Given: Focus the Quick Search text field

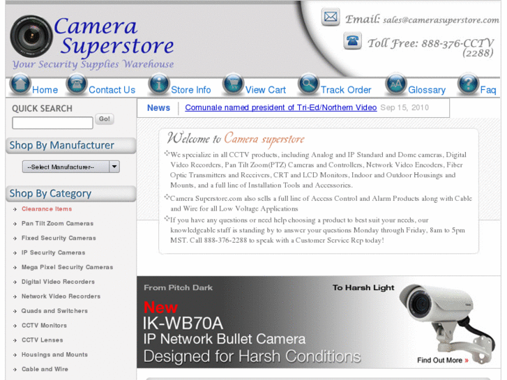Looking at the screenshot, I should click(x=52, y=123).
